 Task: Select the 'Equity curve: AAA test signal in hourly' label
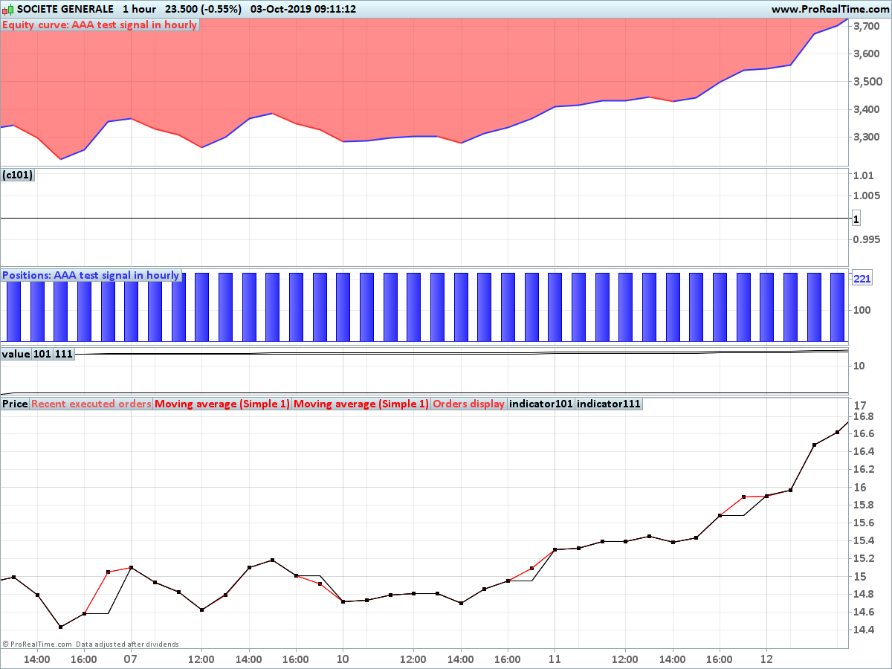[100, 25]
